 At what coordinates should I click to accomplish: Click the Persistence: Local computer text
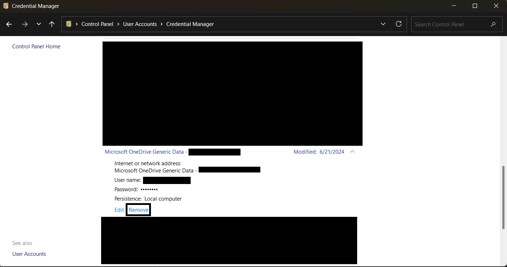click(148, 199)
